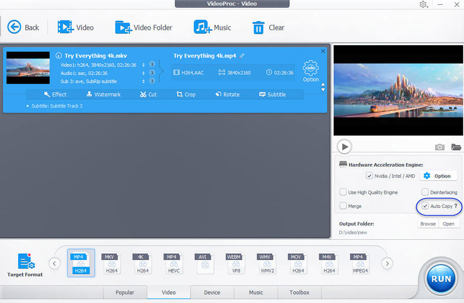
Task: Open codec Option gear for the video
Action: pyautogui.click(x=311, y=71)
